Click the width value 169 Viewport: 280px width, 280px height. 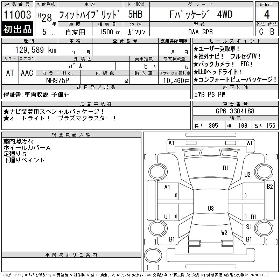click(x=243, y=126)
